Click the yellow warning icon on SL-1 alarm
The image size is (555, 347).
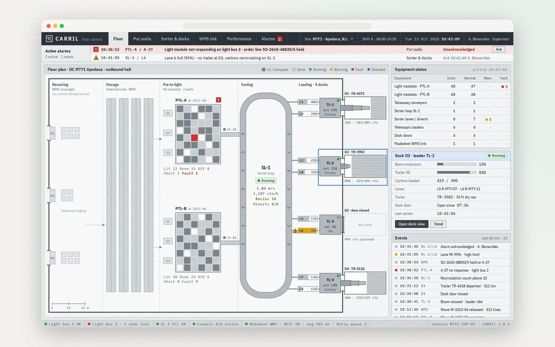[96, 58]
